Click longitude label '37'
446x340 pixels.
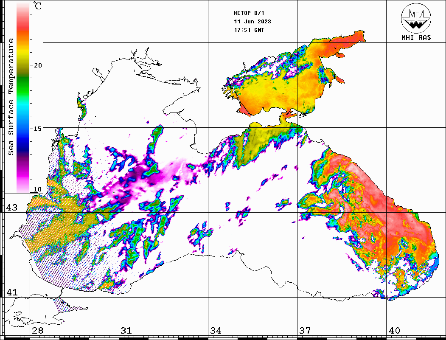click(305, 330)
